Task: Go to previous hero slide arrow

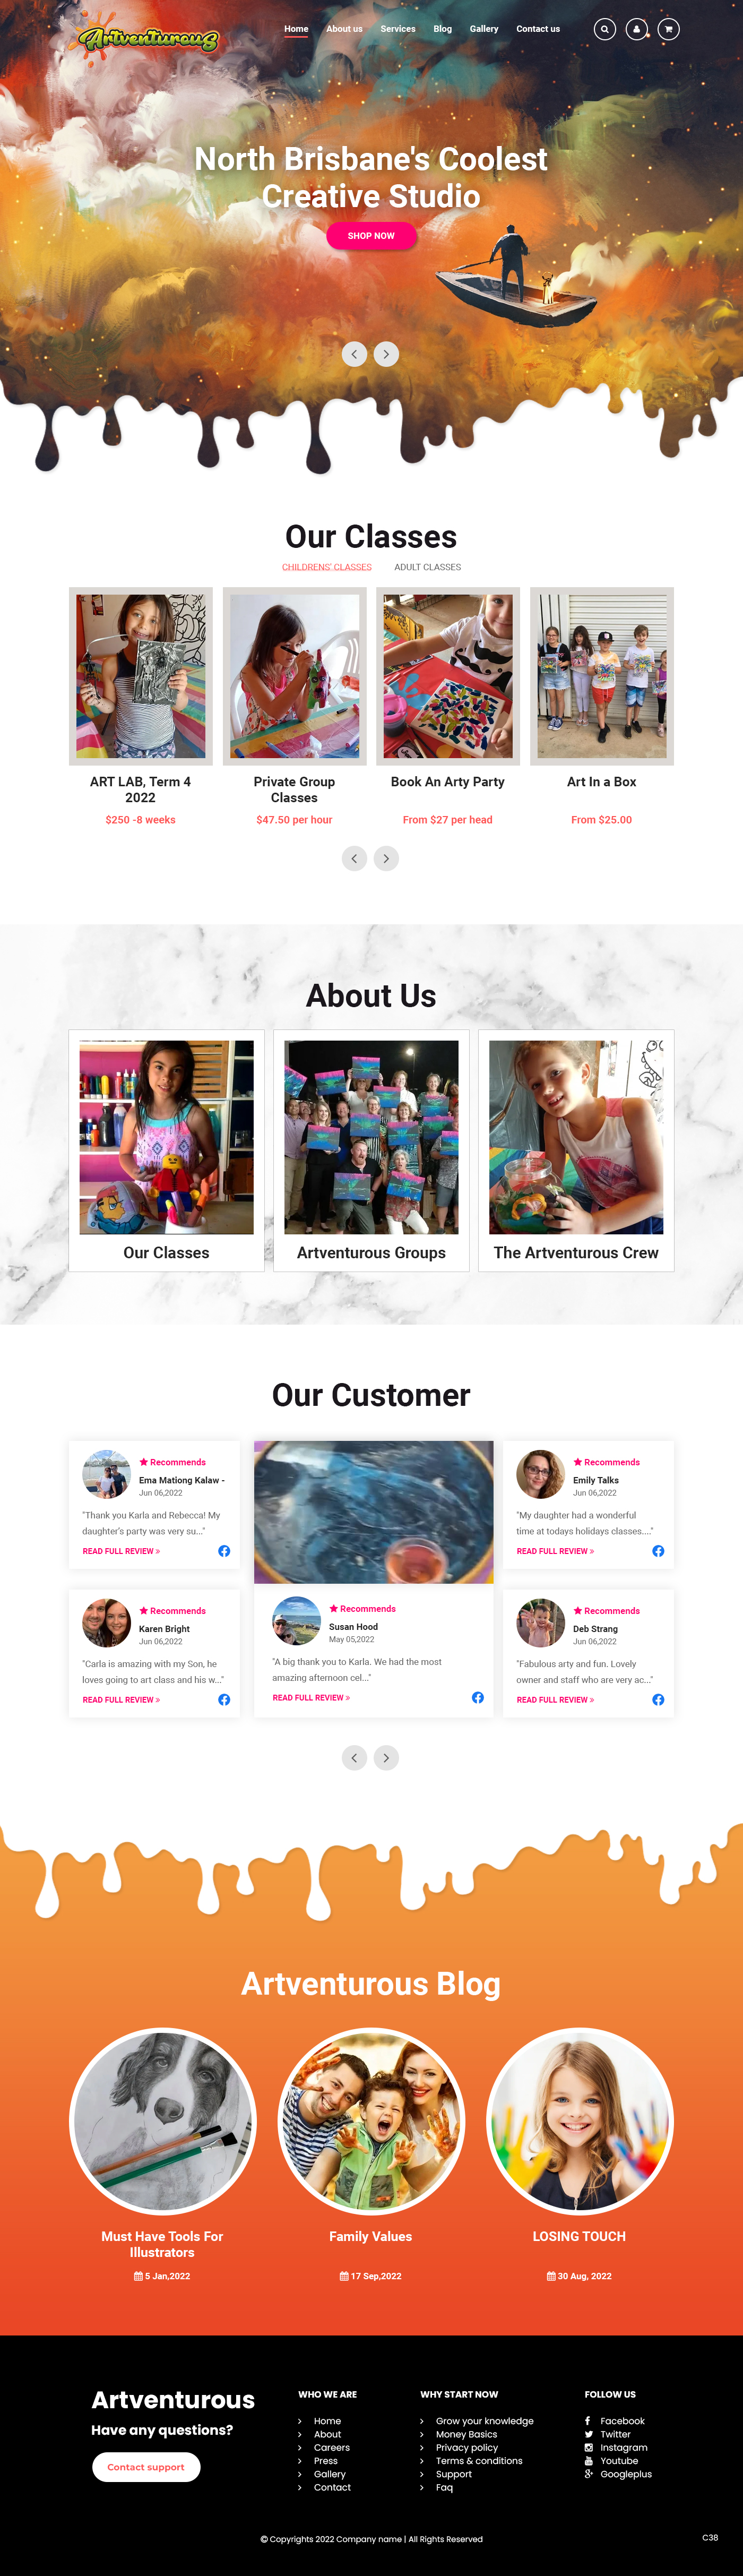Action: point(354,354)
